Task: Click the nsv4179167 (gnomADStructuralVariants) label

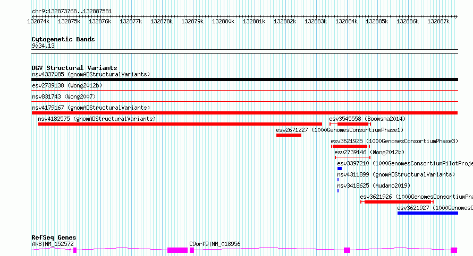Action: (91, 108)
